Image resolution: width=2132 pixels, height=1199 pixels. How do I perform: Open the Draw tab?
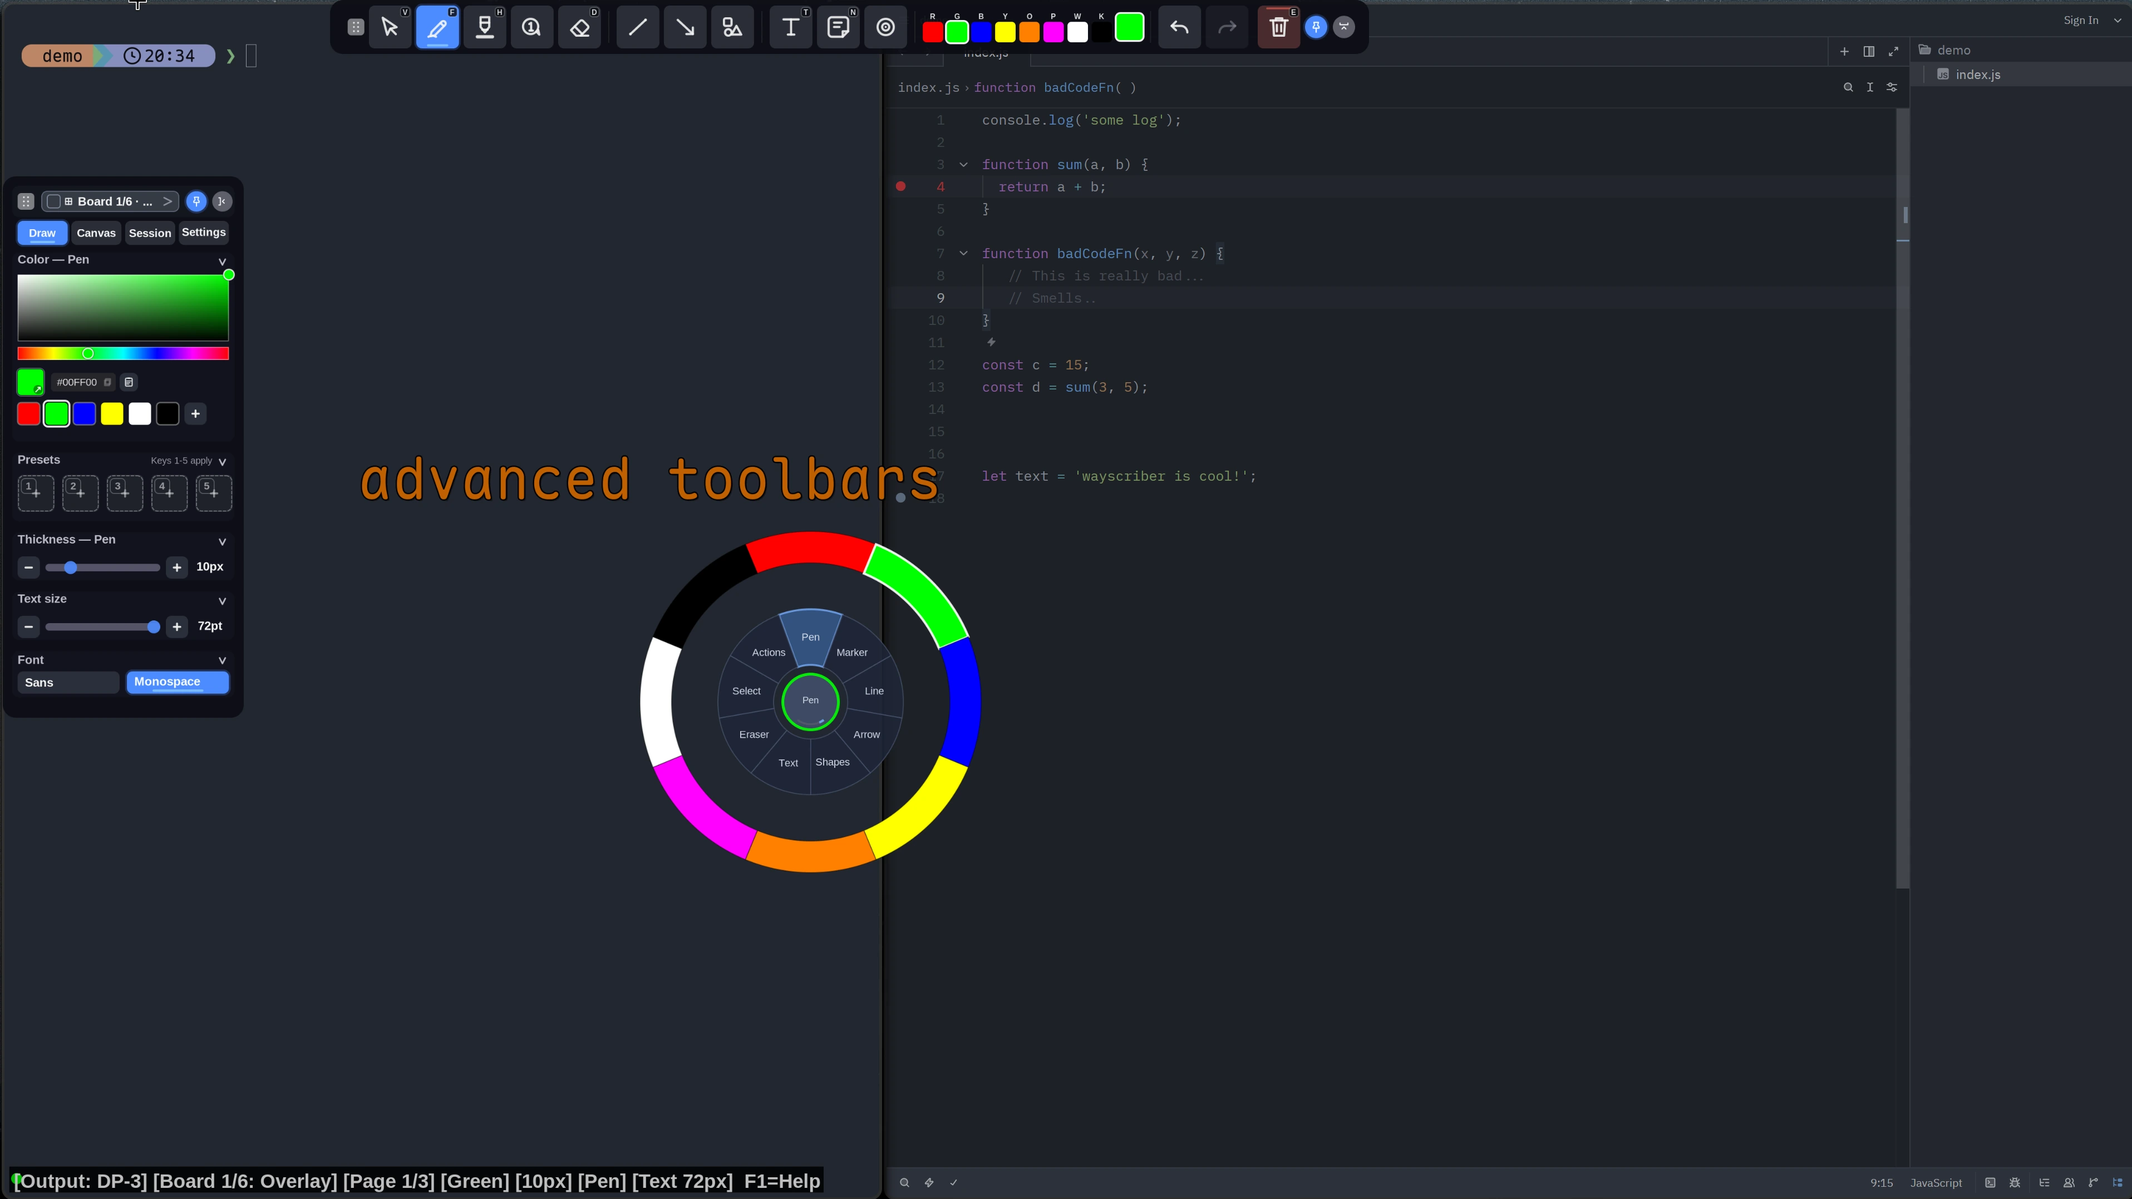pyautogui.click(x=42, y=233)
